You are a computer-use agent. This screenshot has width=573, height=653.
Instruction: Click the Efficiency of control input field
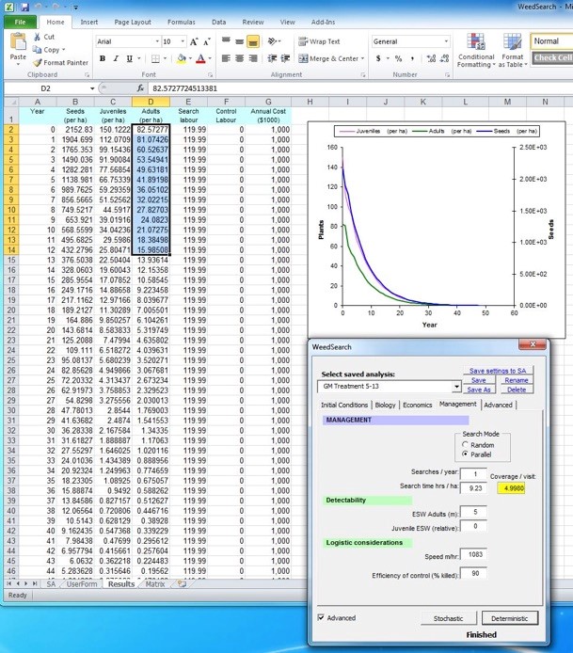[473, 574]
